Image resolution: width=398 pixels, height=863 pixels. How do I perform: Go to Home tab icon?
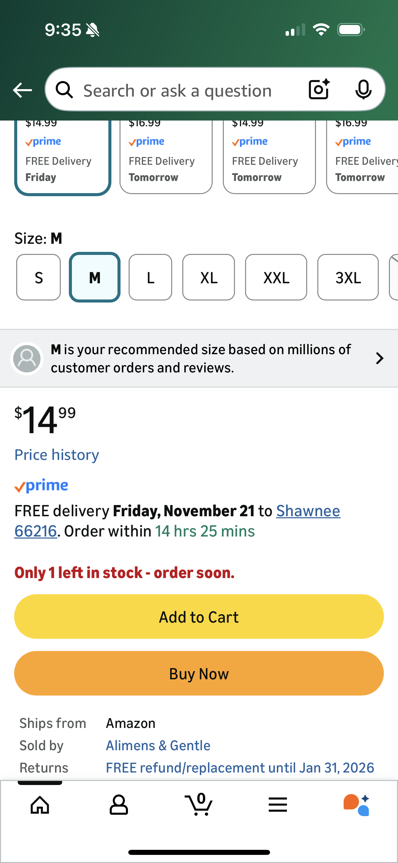[40, 805]
